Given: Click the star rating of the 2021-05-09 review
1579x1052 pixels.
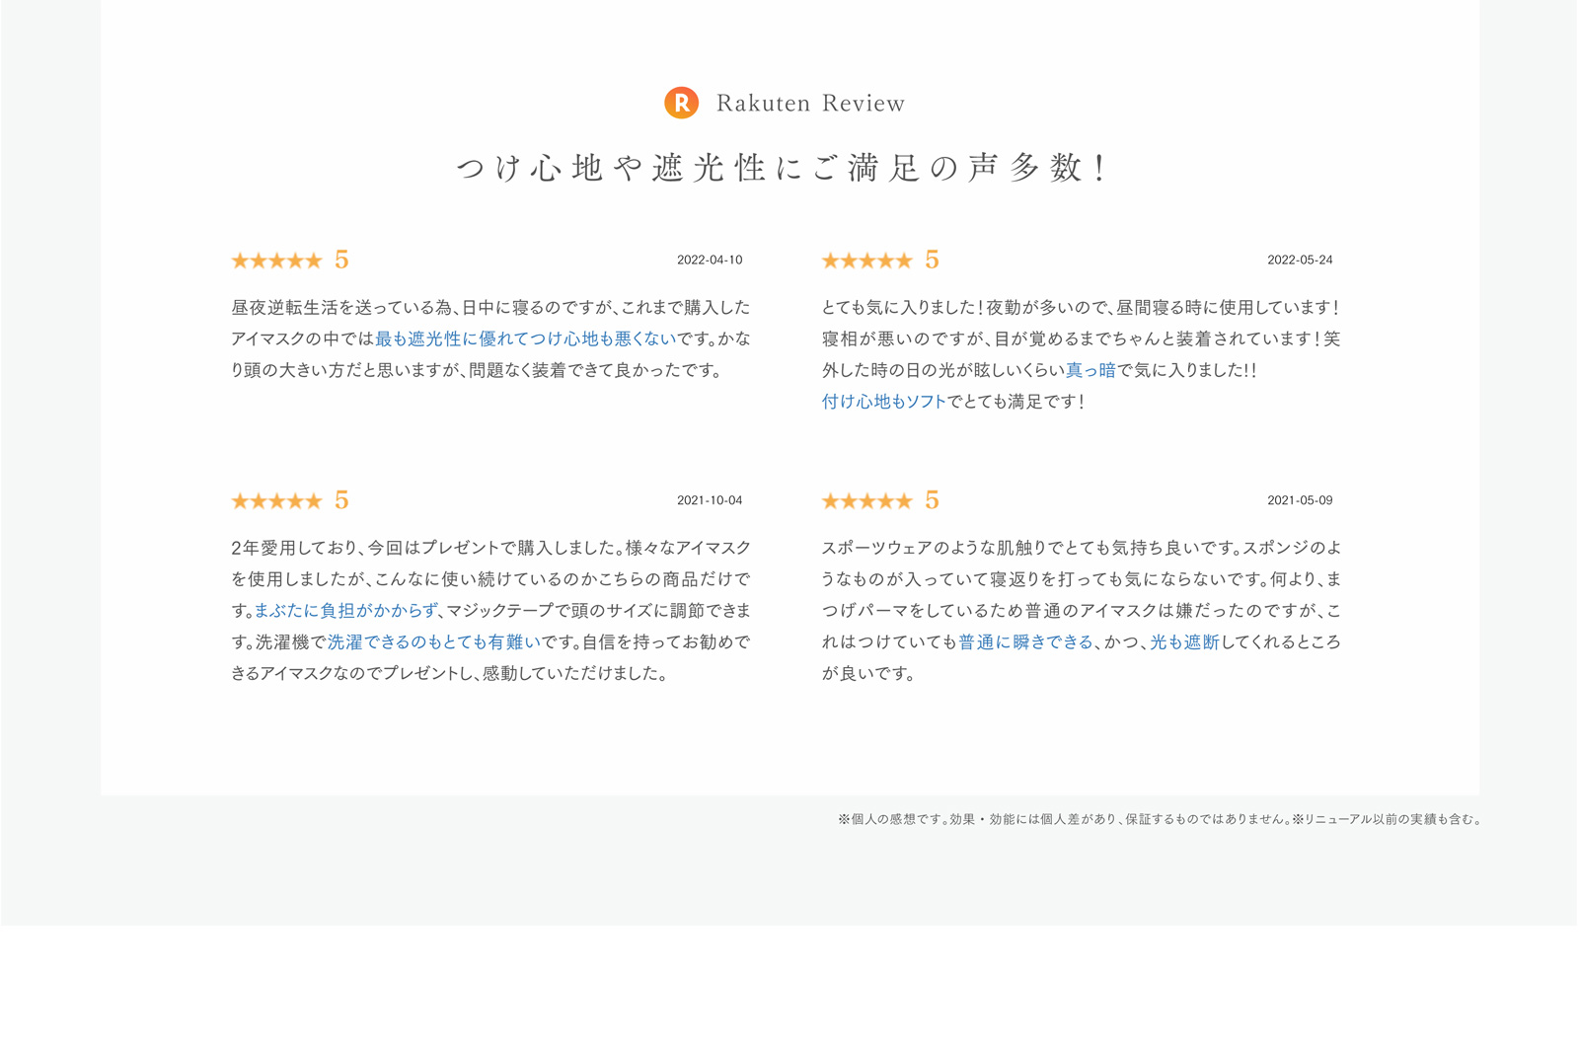Looking at the screenshot, I should 867,501.
